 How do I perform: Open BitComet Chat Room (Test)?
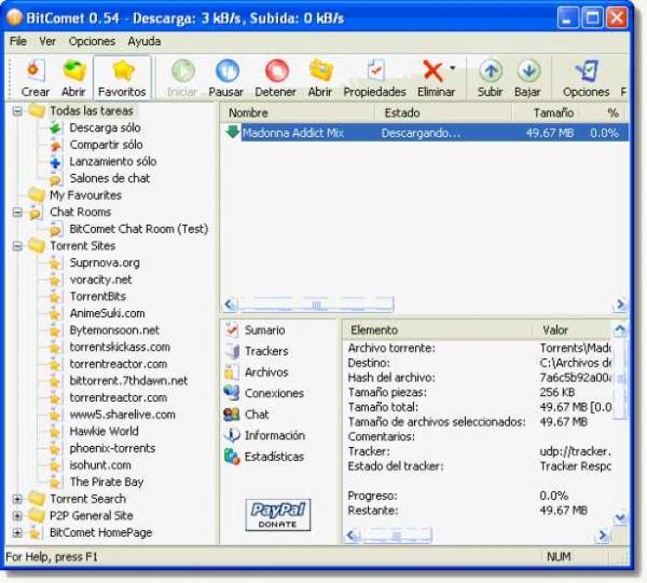click(139, 229)
